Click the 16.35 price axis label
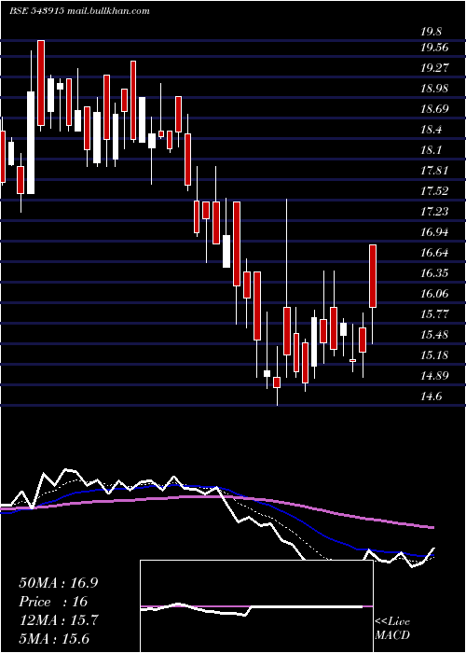The width and height of the screenshot is (466, 653). pos(435,273)
